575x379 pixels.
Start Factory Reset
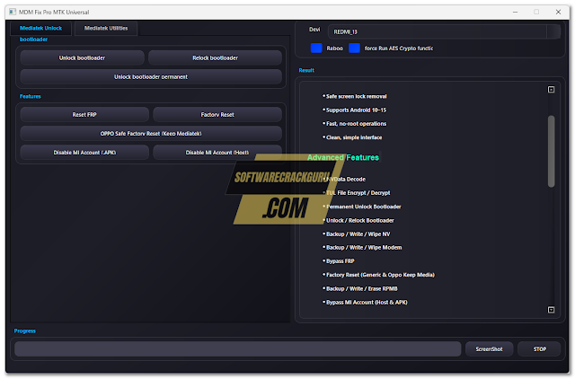click(217, 115)
